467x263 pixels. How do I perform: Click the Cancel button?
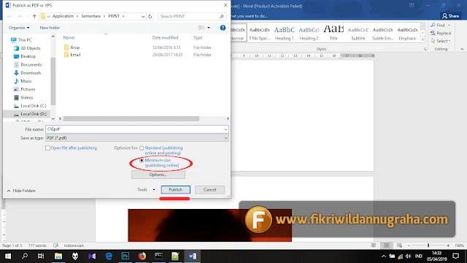click(x=209, y=190)
